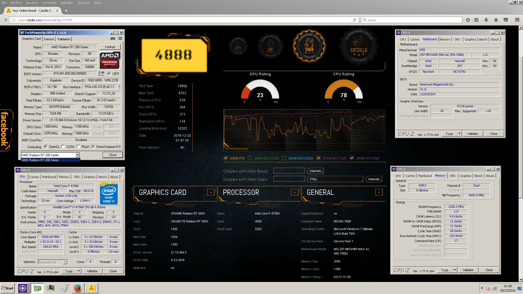Screen dimensions: 523x294
Task: Open Bench tab in CPU-Z Memory window
Action: pos(478,176)
